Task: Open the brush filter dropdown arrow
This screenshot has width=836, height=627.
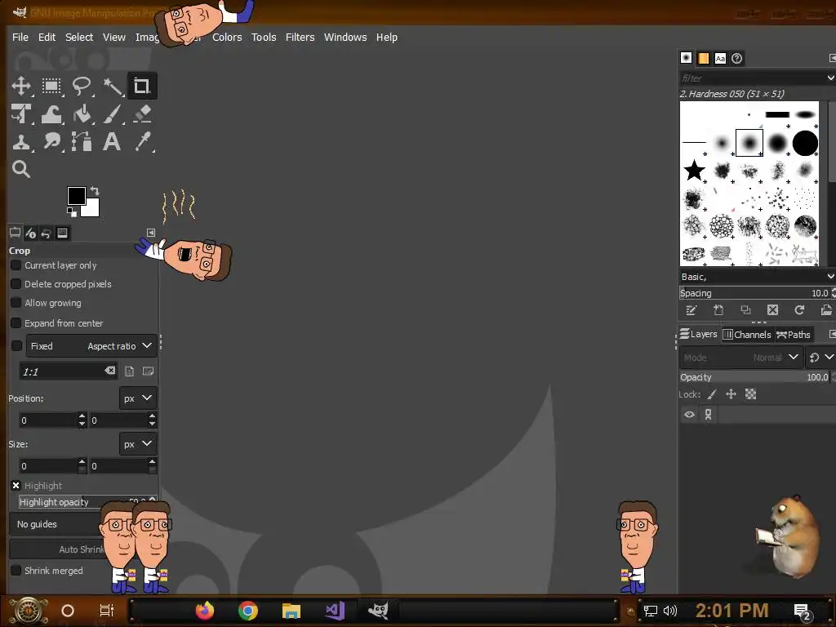Action: (x=830, y=78)
